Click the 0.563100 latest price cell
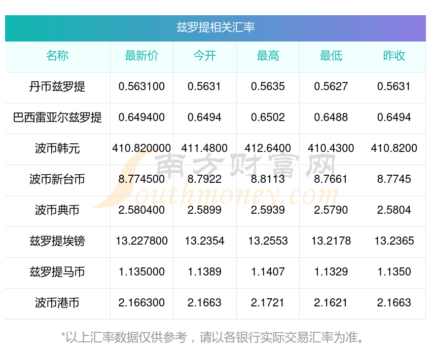The image size is (431, 353). pyautogui.click(x=141, y=87)
